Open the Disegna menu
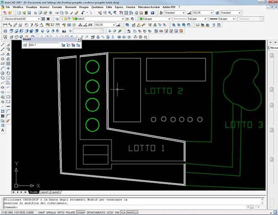The width and height of the screenshot is (278, 215). [85, 8]
